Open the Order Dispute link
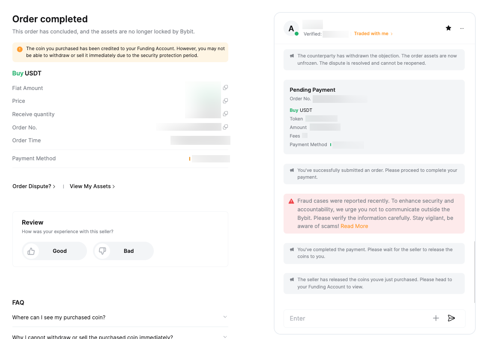The width and height of the screenshot is (484, 339). tap(34, 186)
